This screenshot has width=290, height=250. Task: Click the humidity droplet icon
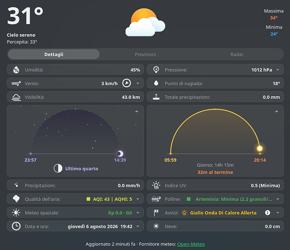(16, 70)
